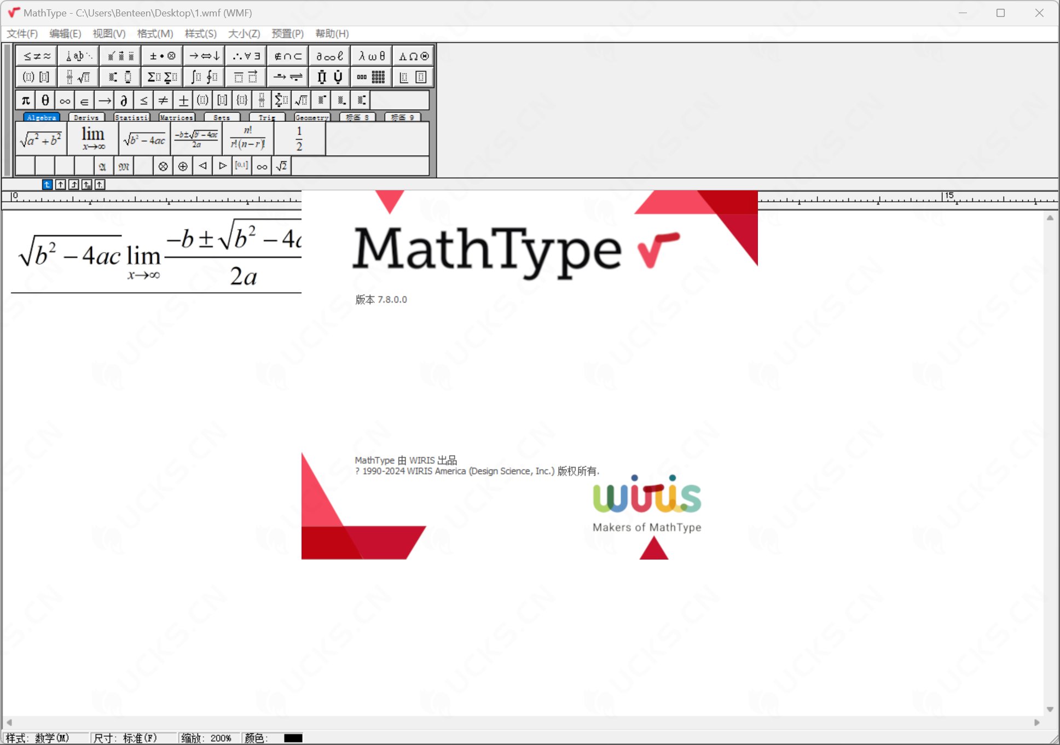Insert the theta symbol from small bar

point(45,101)
